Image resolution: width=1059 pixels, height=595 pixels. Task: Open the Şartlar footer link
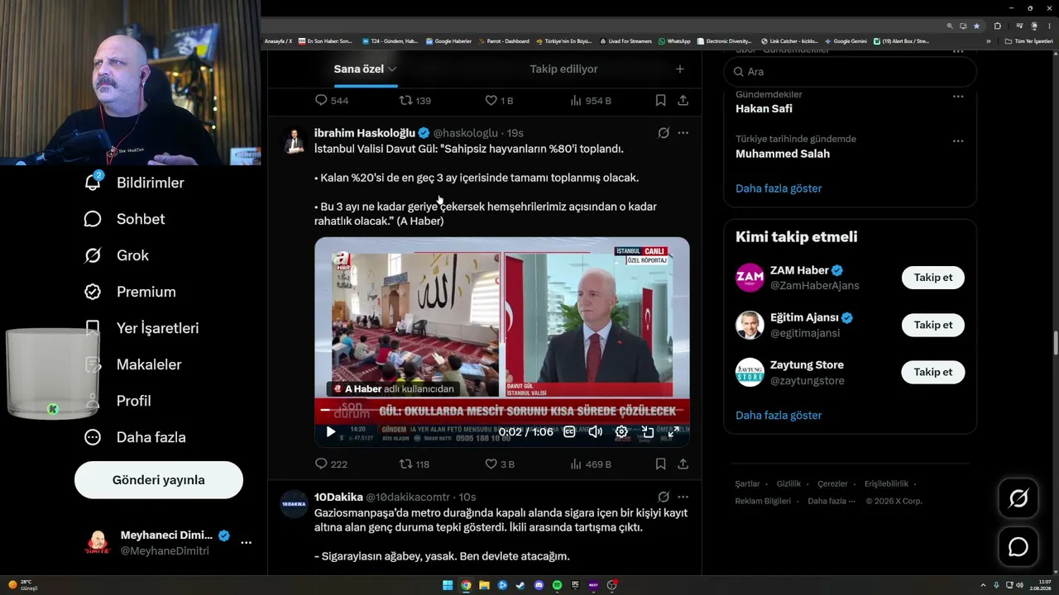click(x=747, y=484)
